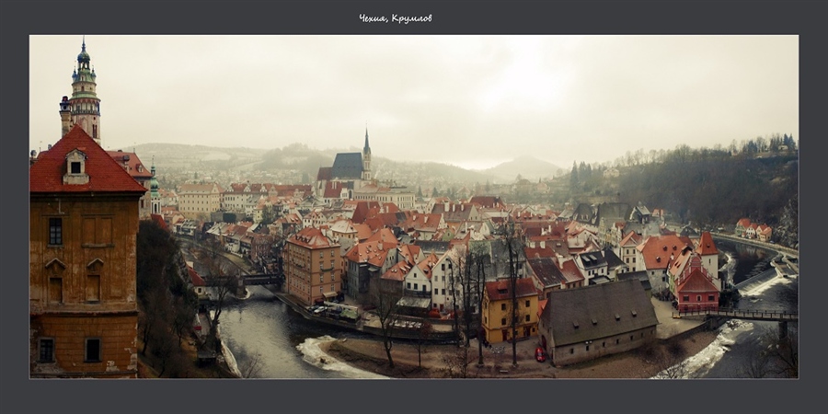Viewport: 828px width, 414px height.
Task: Click the wooden footbridge on the right
Action: click(x=736, y=315)
